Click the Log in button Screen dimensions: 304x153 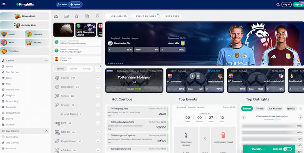pyautogui.click(x=286, y=5)
